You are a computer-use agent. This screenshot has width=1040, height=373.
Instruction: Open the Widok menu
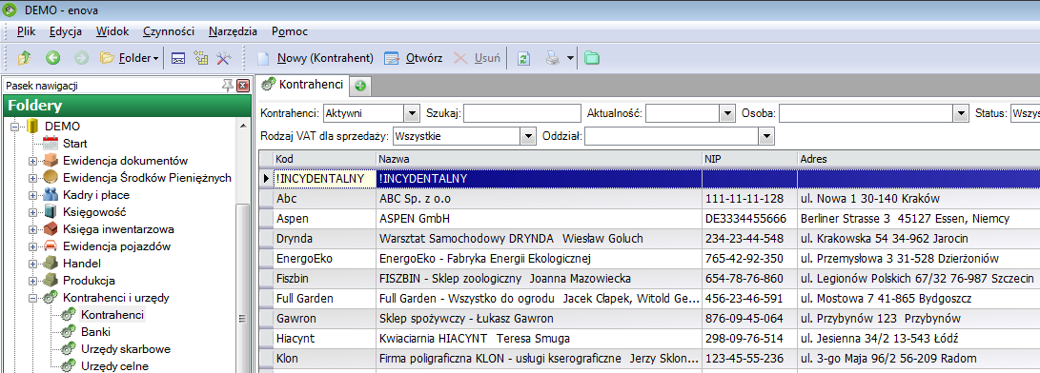click(112, 31)
